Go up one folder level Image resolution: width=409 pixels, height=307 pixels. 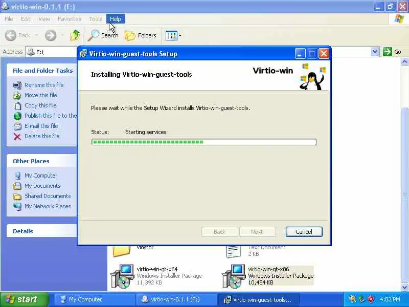click(x=75, y=35)
